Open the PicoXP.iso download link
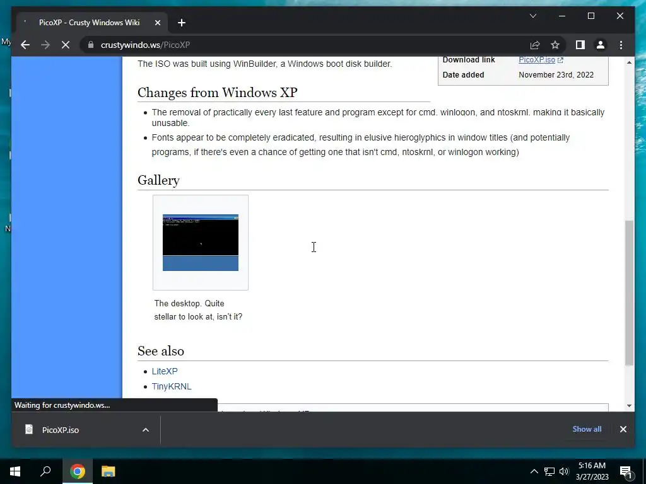The image size is (646, 484). (541, 60)
